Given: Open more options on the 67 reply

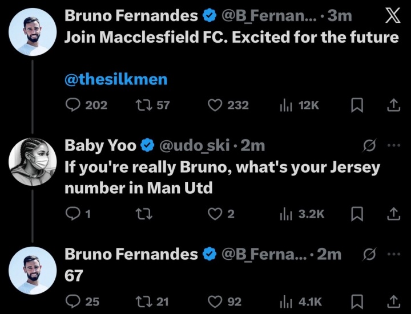Looking at the screenshot, I should (394, 254).
